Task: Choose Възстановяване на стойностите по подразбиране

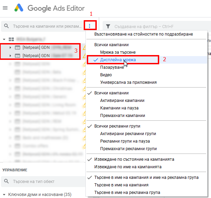Action: (143, 34)
